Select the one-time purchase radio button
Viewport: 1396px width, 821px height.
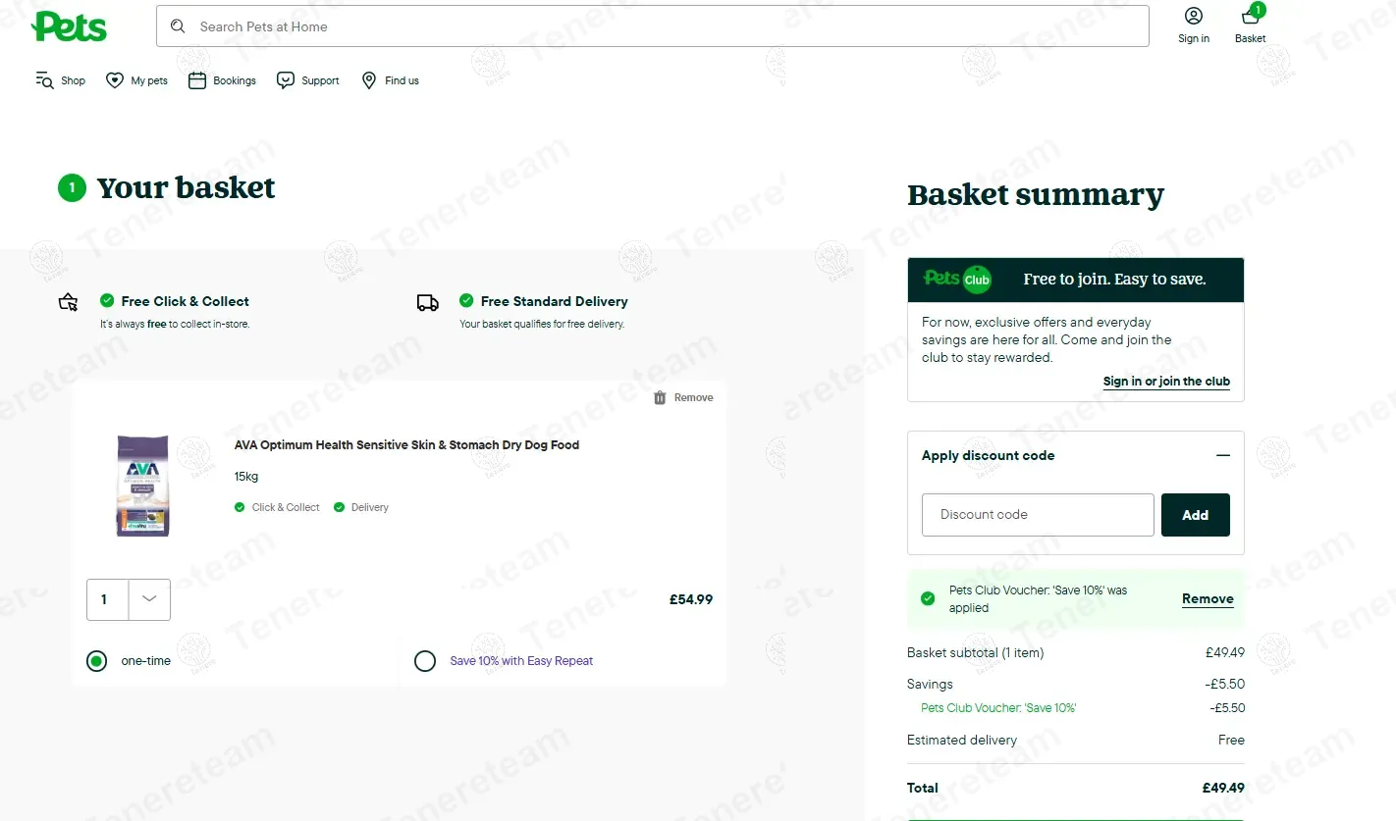point(96,661)
